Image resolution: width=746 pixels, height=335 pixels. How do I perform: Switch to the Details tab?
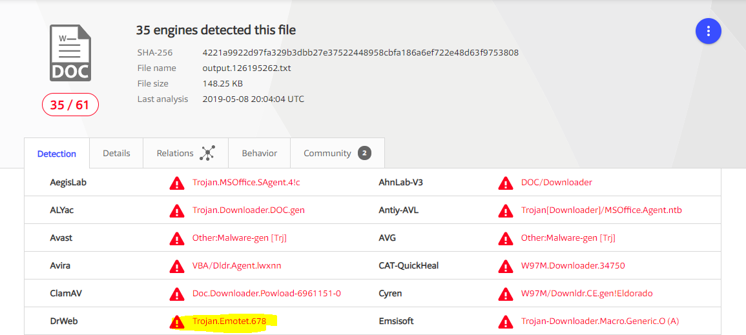point(116,154)
